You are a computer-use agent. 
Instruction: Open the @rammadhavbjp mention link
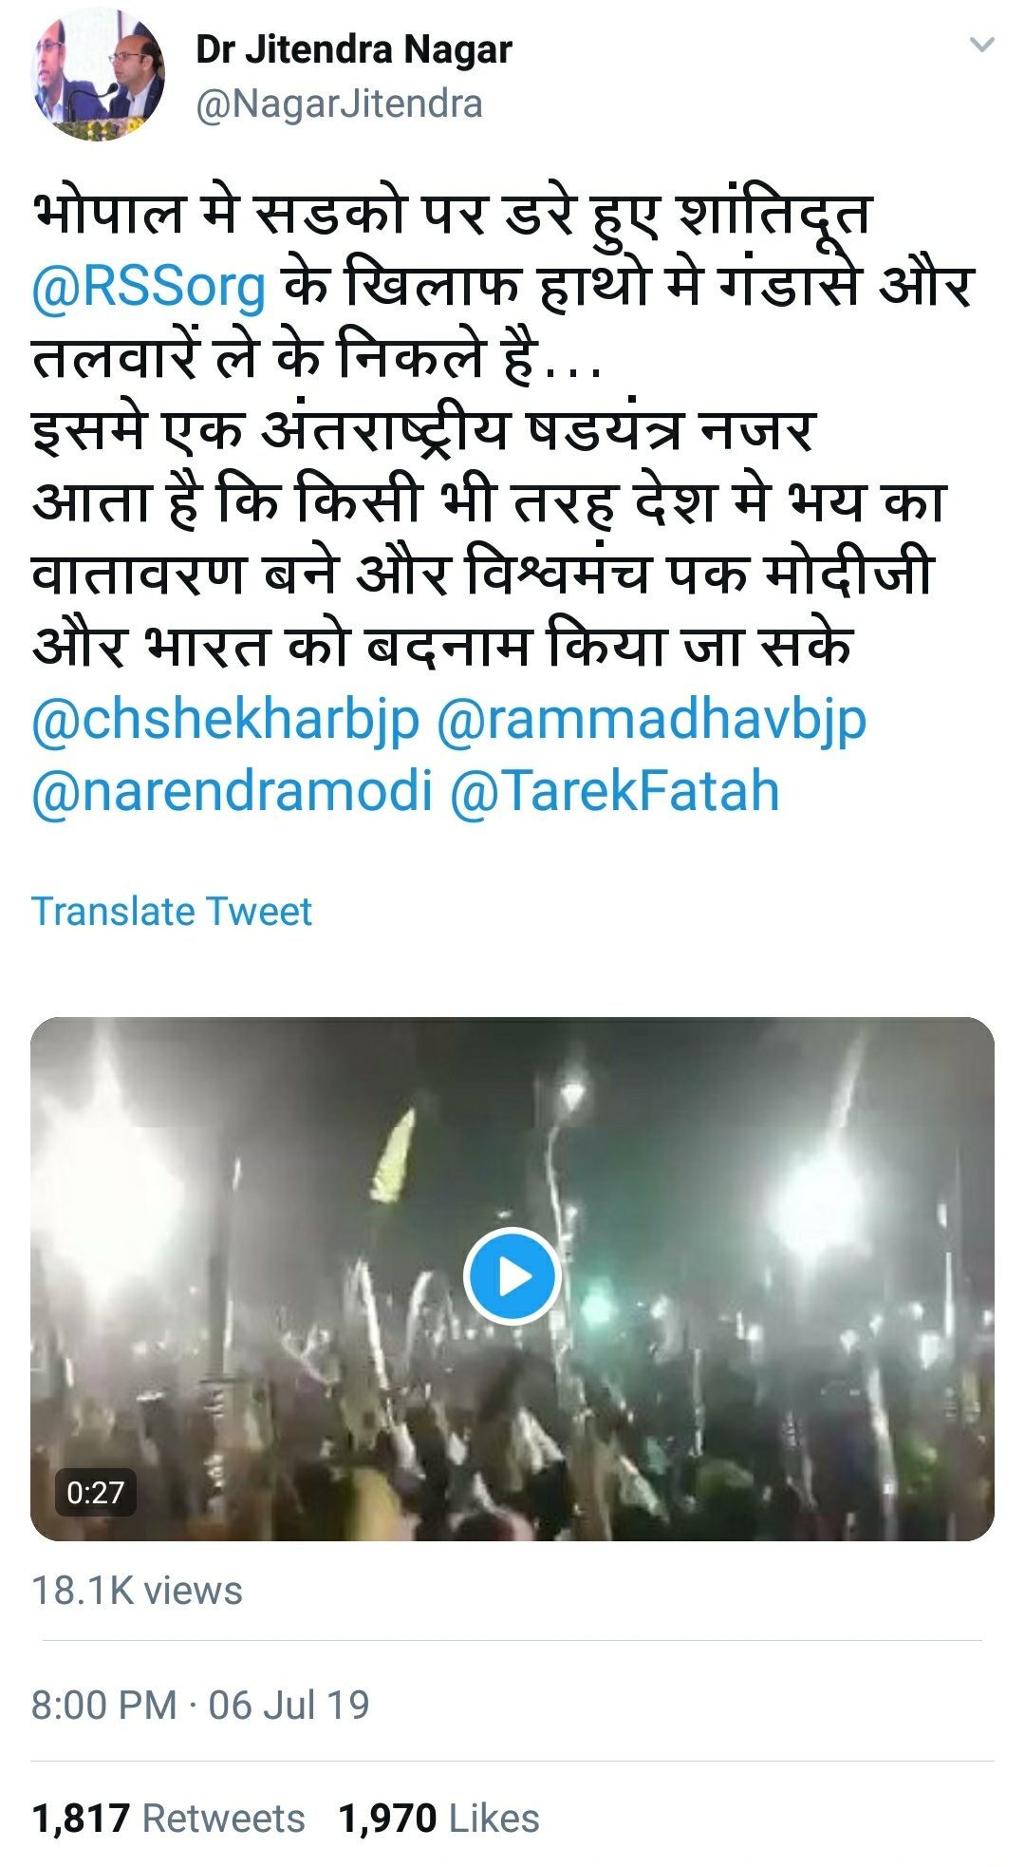click(x=651, y=719)
